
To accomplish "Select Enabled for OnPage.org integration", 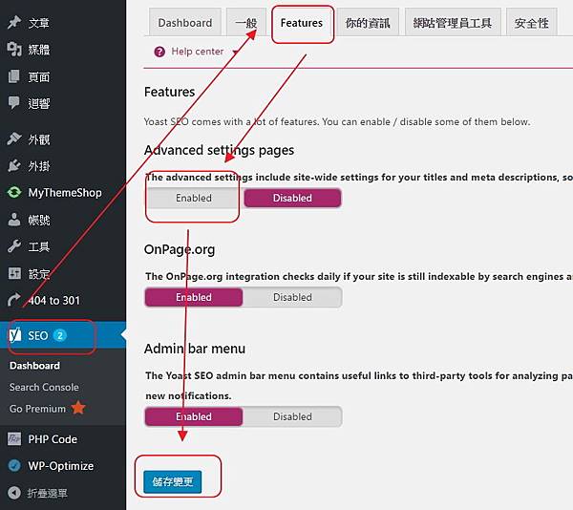I will click(x=193, y=297).
